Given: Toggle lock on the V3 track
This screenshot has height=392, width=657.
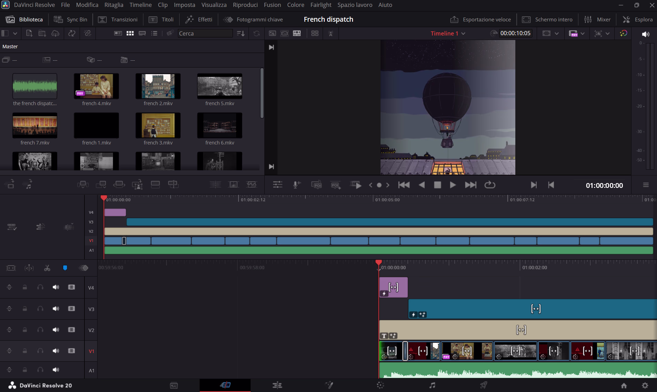Looking at the screenshot, I should [25, 309].
